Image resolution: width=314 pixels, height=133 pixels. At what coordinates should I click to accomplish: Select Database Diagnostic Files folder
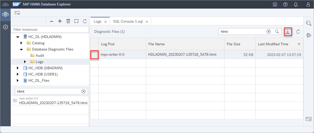pyautogui.click(x=53, y=49)
